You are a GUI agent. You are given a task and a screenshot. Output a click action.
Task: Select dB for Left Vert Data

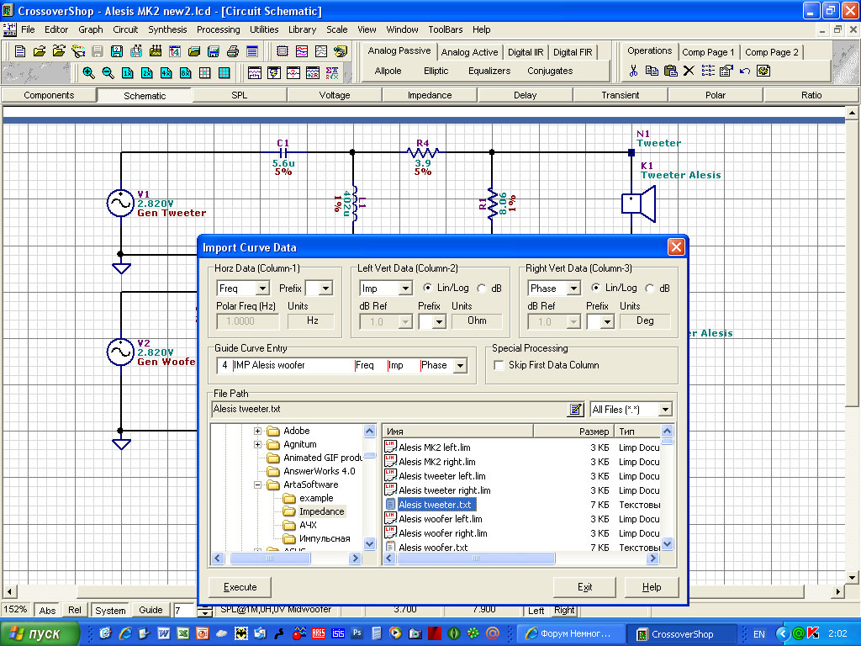(x=482, y=288)
